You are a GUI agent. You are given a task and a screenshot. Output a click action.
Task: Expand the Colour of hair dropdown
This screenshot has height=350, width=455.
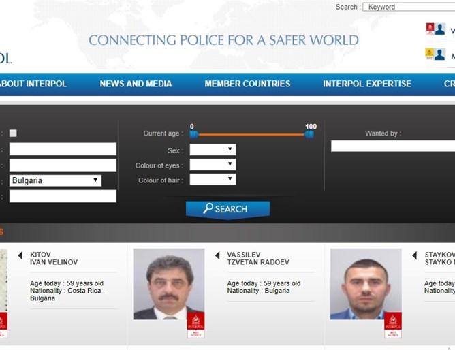(213, 179)
